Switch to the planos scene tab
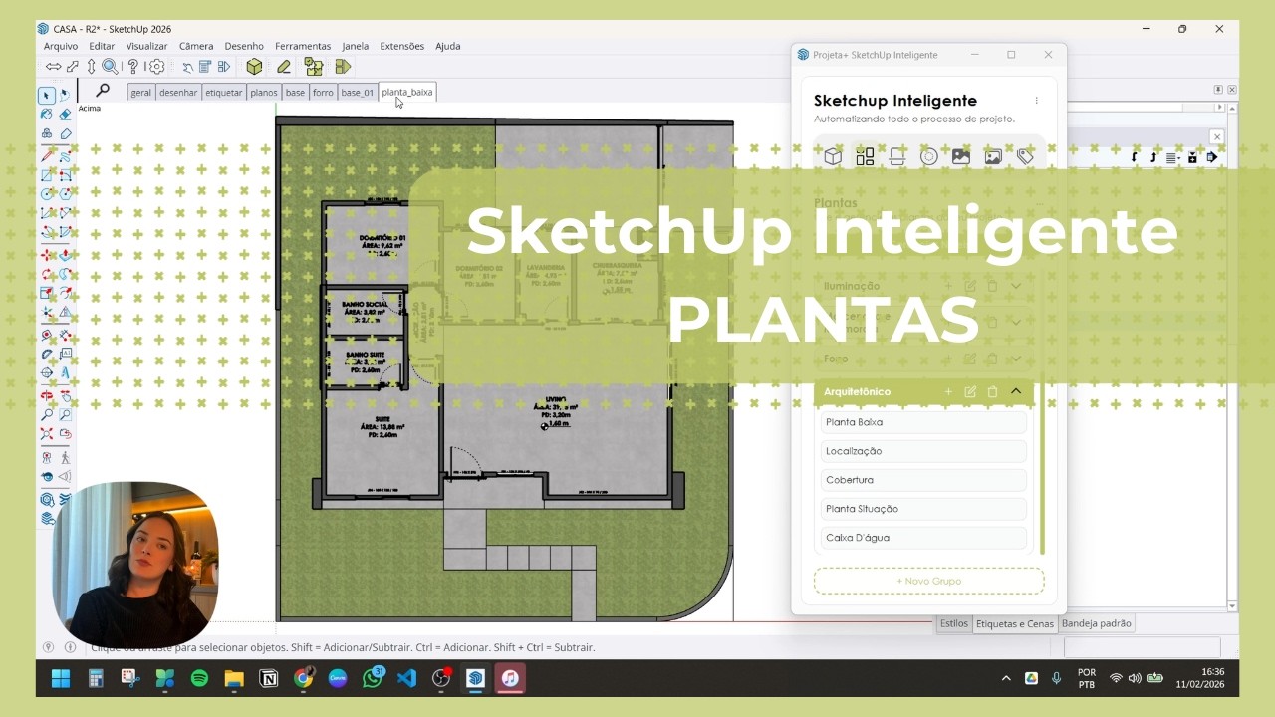 (264, 92)
